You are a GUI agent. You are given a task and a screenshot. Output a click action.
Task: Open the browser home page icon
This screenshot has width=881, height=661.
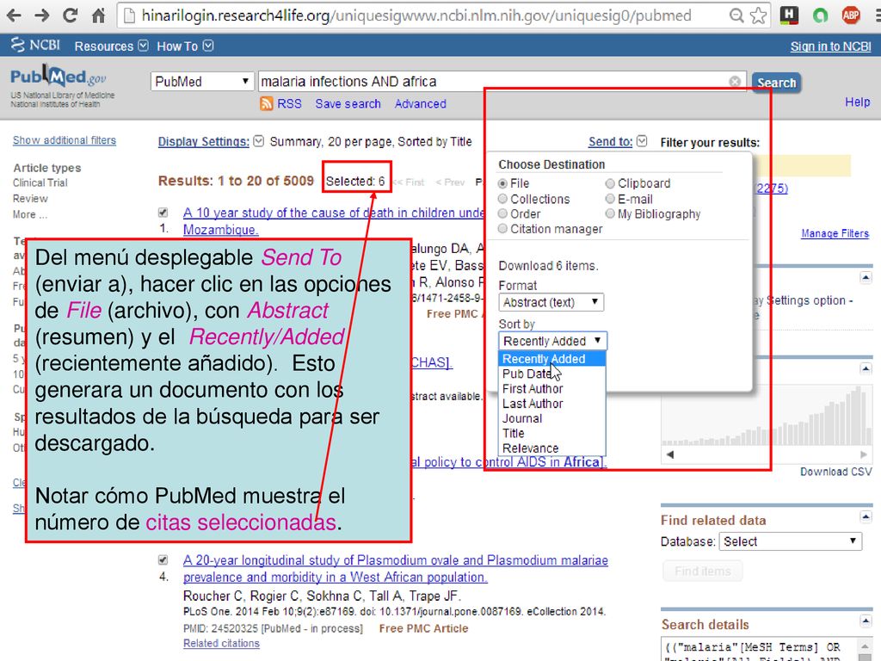coord(98,15)
